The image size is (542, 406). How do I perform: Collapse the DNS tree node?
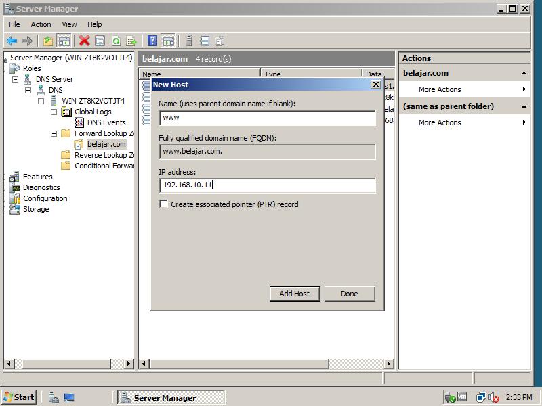28,90
